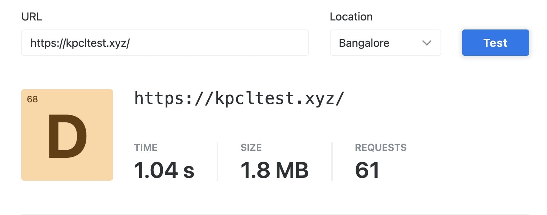The image size is (547, 215).
Task: Click the monospace https://kpcltest.xyz/ heading
Action: coord(239,98)
